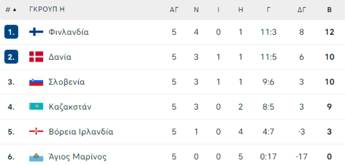
Task: Click the Northern Ireland flag icon
Action: pos(36,132)
